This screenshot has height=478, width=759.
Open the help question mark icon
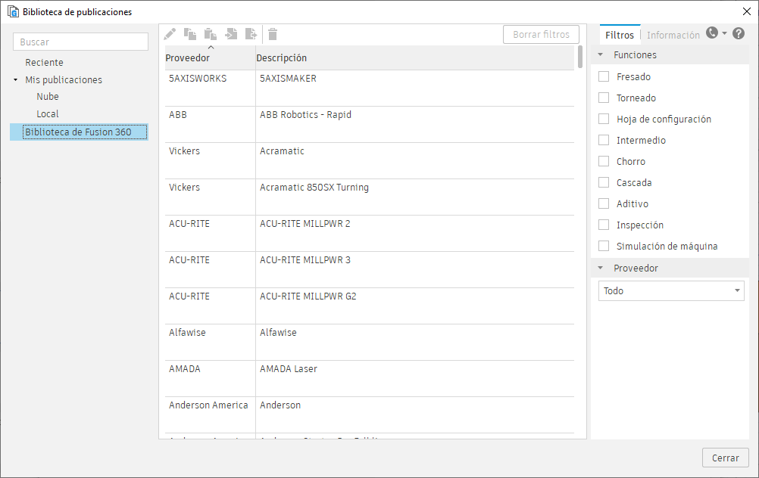coord(739,33)
